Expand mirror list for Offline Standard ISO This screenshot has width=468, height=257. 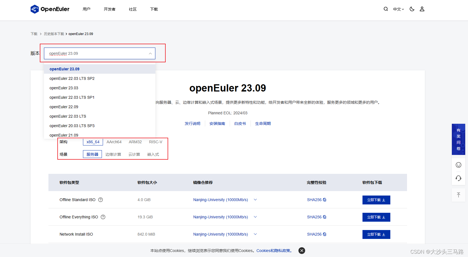point(255,200)
